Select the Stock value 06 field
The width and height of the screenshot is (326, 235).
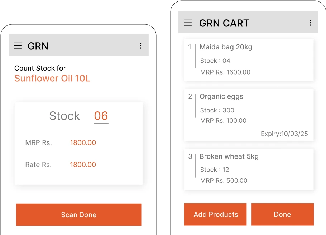point(101,116)
